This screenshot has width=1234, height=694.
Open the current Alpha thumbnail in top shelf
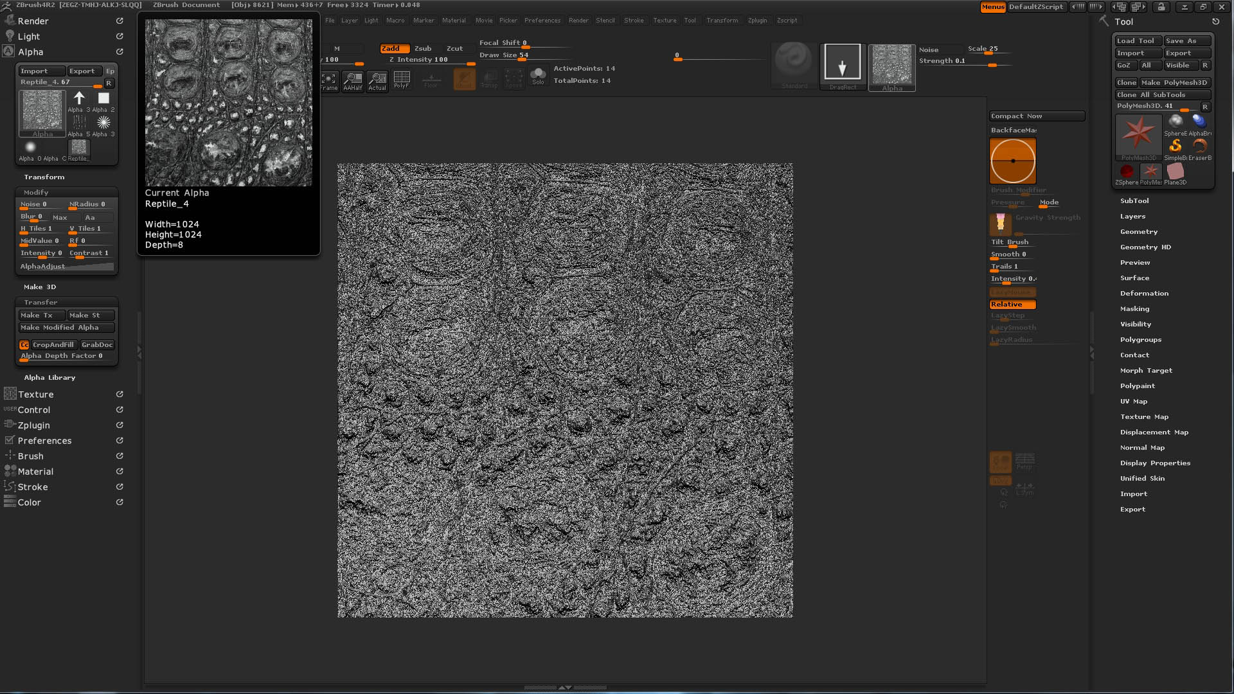click(892, 67)
